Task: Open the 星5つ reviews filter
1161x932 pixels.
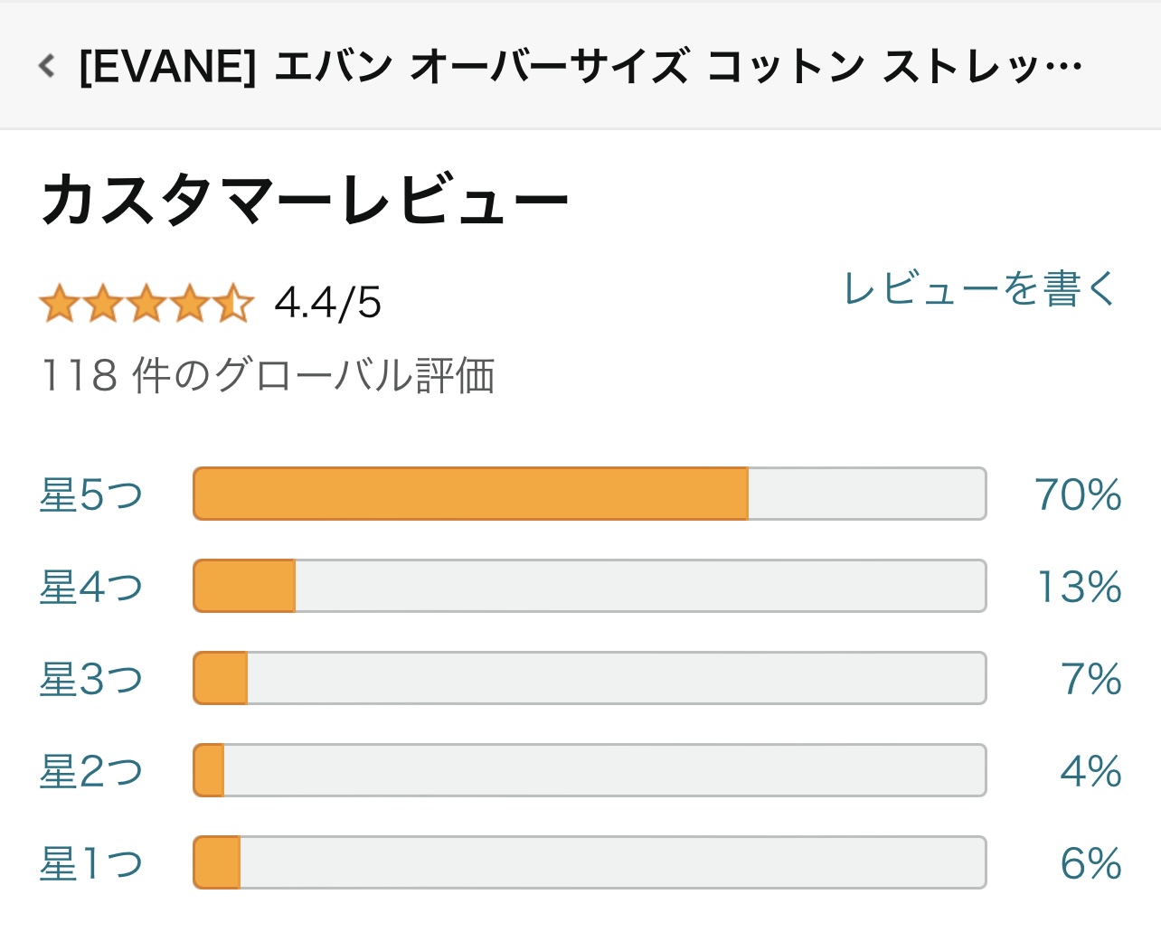Action: [x=93, y=493]
